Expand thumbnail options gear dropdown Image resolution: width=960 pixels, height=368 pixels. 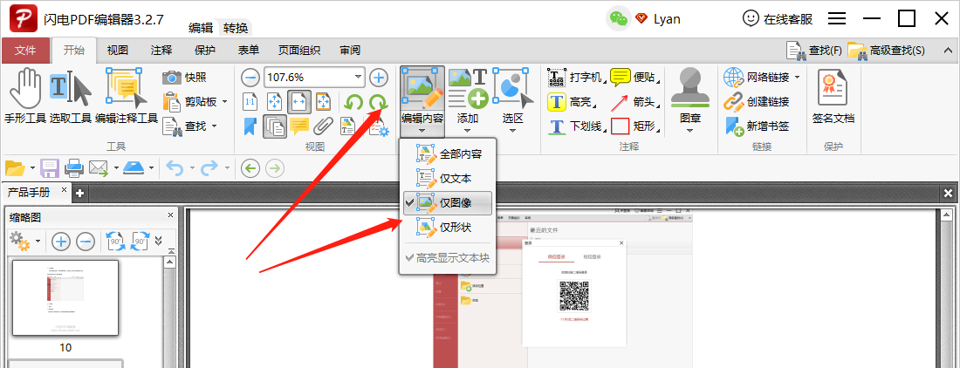click(x=38, y=242)
